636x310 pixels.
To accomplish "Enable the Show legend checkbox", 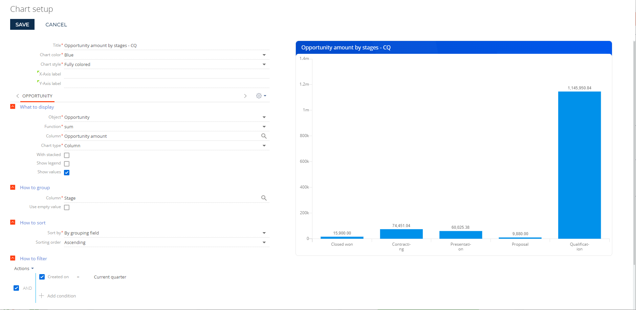I will tap(67, 163).
